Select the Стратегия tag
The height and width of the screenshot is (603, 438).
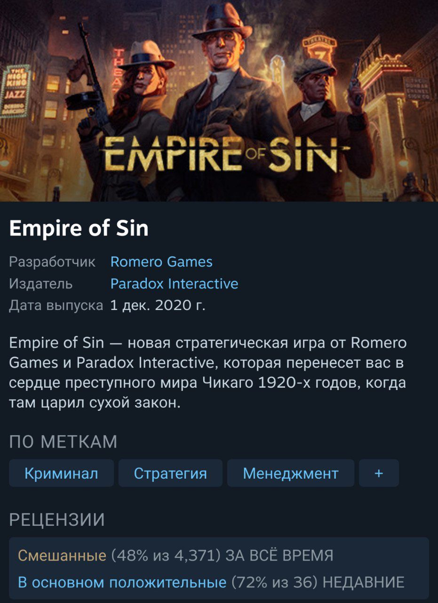coord(170,473)
